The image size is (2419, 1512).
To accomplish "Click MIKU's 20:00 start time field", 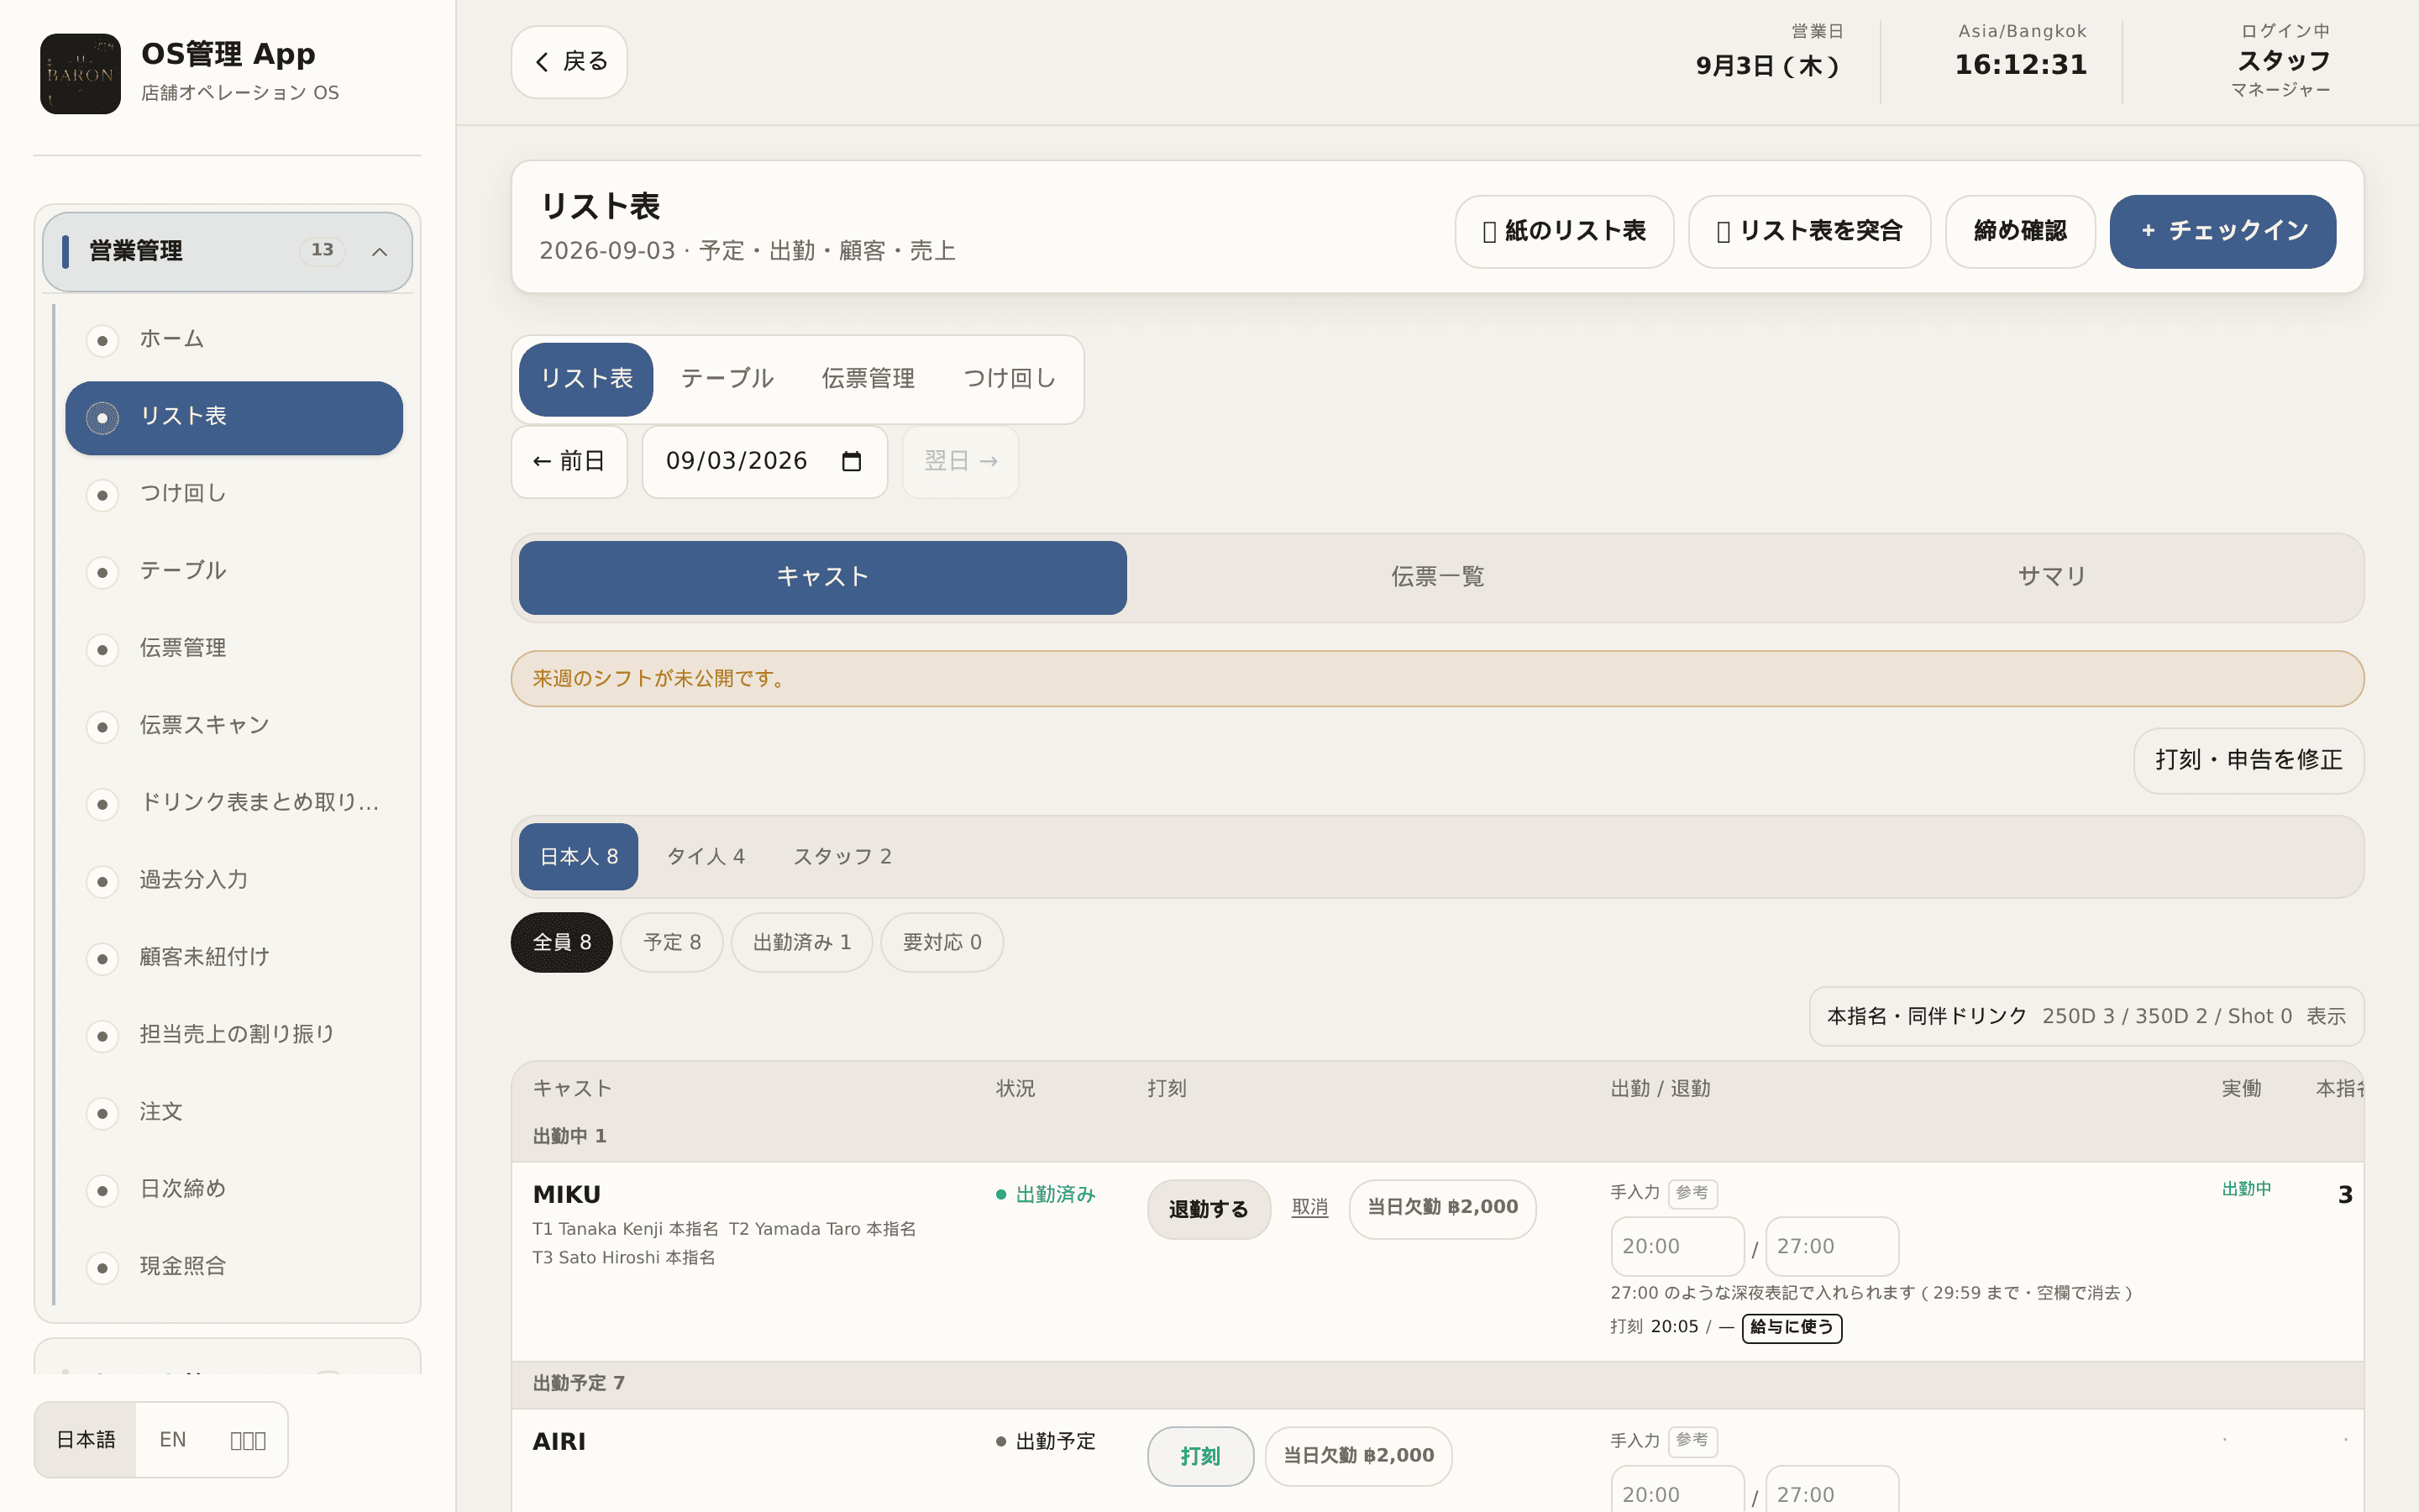I will [x=1677, y=1246].
